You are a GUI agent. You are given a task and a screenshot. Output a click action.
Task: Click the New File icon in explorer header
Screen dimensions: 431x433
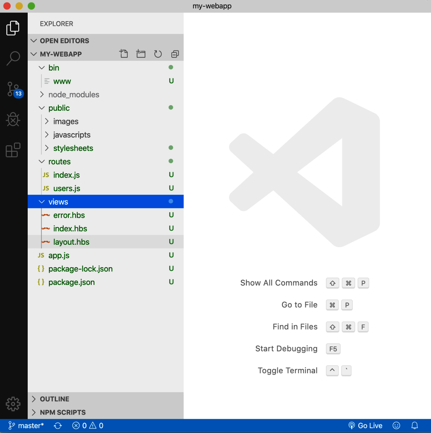(x=124, y=54)
